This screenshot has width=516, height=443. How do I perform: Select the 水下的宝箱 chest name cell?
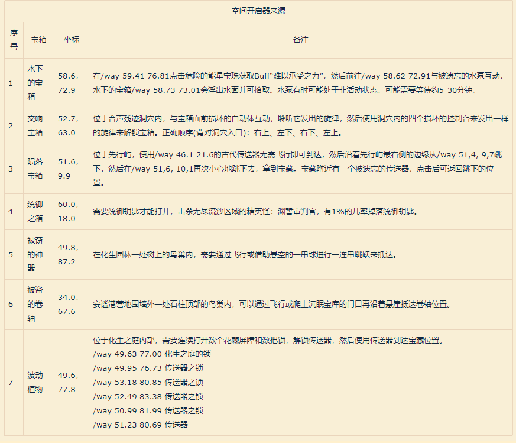[35, 82]
